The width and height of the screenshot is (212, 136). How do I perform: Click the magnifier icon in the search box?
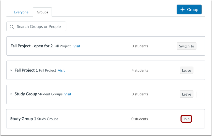pos(11,27)
